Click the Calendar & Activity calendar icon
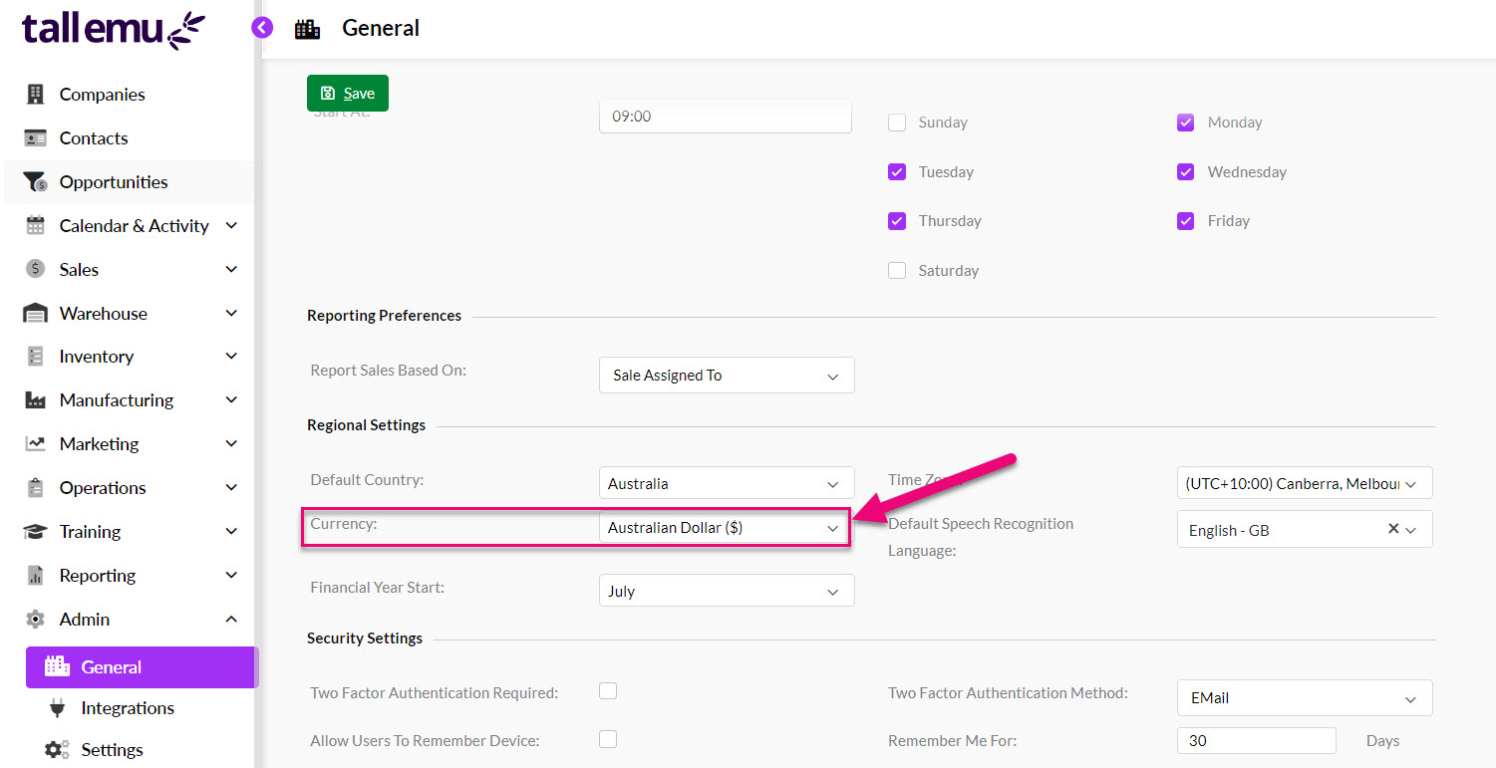 pyautogui.click(x=36, y=226)
